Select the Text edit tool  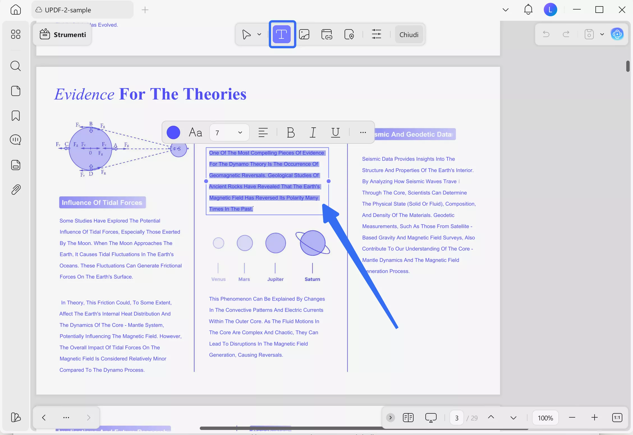pyautogui.click(x=282, y=34)
